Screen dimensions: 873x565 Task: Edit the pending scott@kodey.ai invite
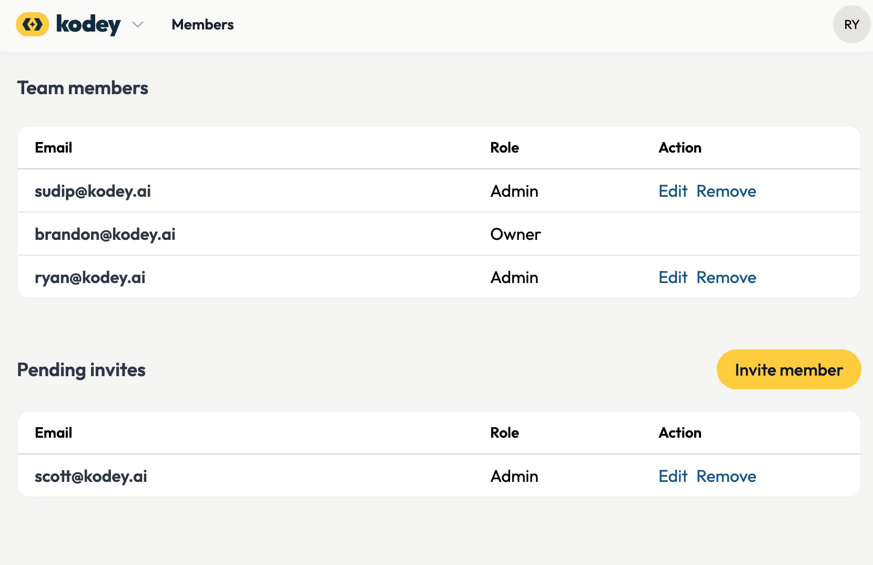click(673, 476)
